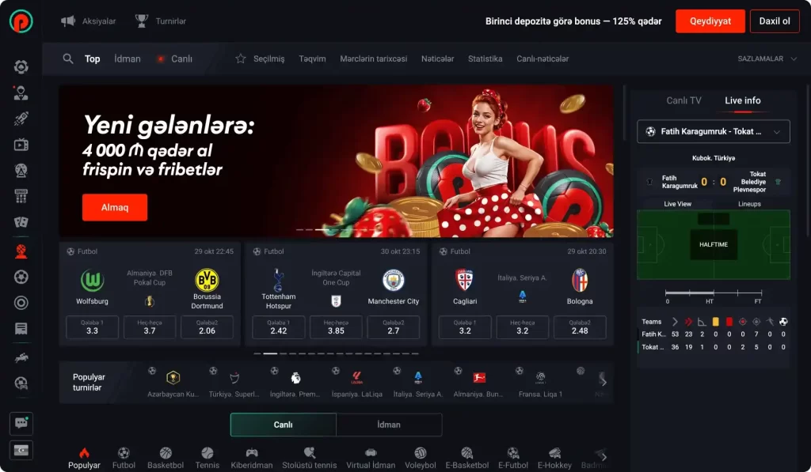Open the live TV icon in the sidebar

pos(21,145)
